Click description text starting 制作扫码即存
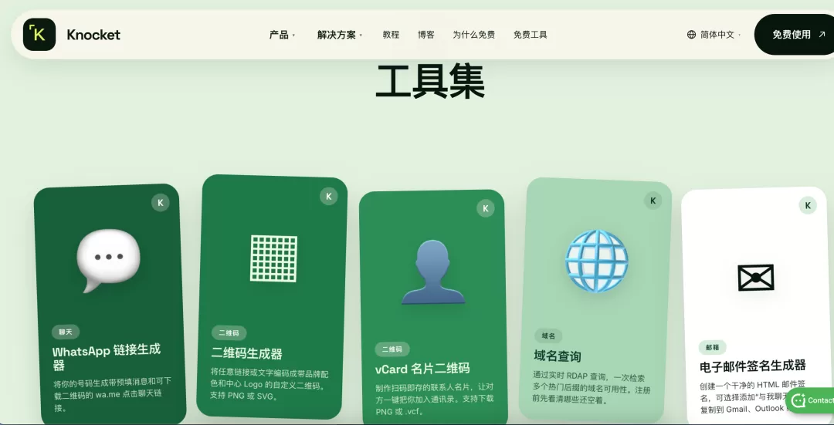This screenshot has width=834, height=425. tap(434, 399)
